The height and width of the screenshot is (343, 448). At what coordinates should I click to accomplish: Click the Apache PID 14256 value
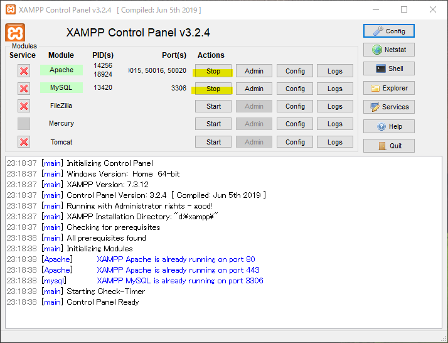pos(103,65)
